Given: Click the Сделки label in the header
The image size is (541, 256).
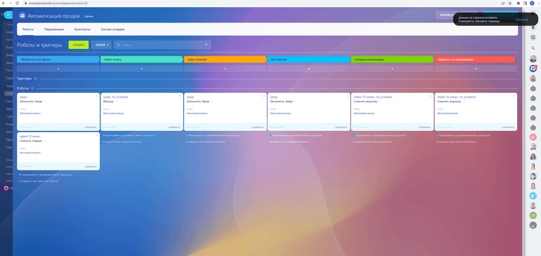Looking at the screenshot, I should pyautogui.click(x=88, y=16).
